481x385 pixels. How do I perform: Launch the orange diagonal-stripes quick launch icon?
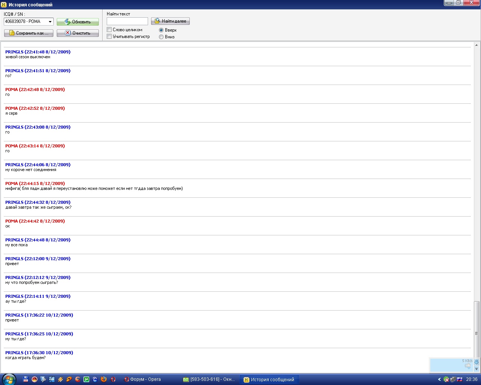[x=60, y=379]
